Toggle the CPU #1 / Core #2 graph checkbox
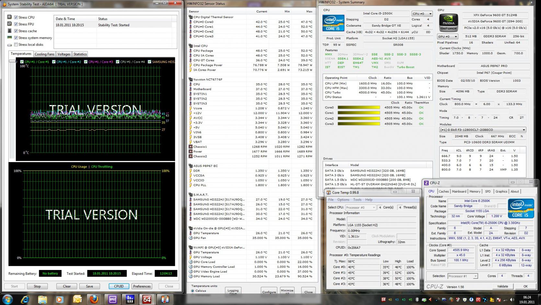The width and height of the screenshot is (541, 305). pyautogui.click(x=54, y=62)
